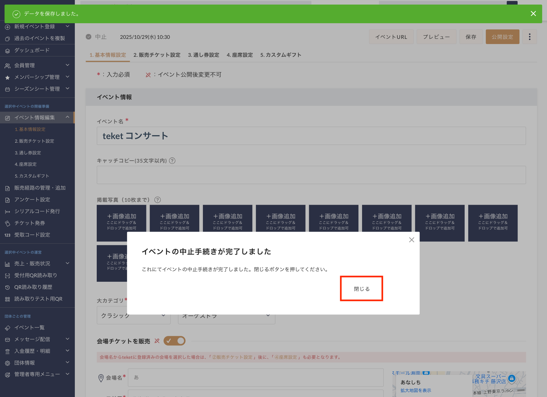Open the クラシック category dropdown
The image size is (547, 397).
click(x=133, y=316)
